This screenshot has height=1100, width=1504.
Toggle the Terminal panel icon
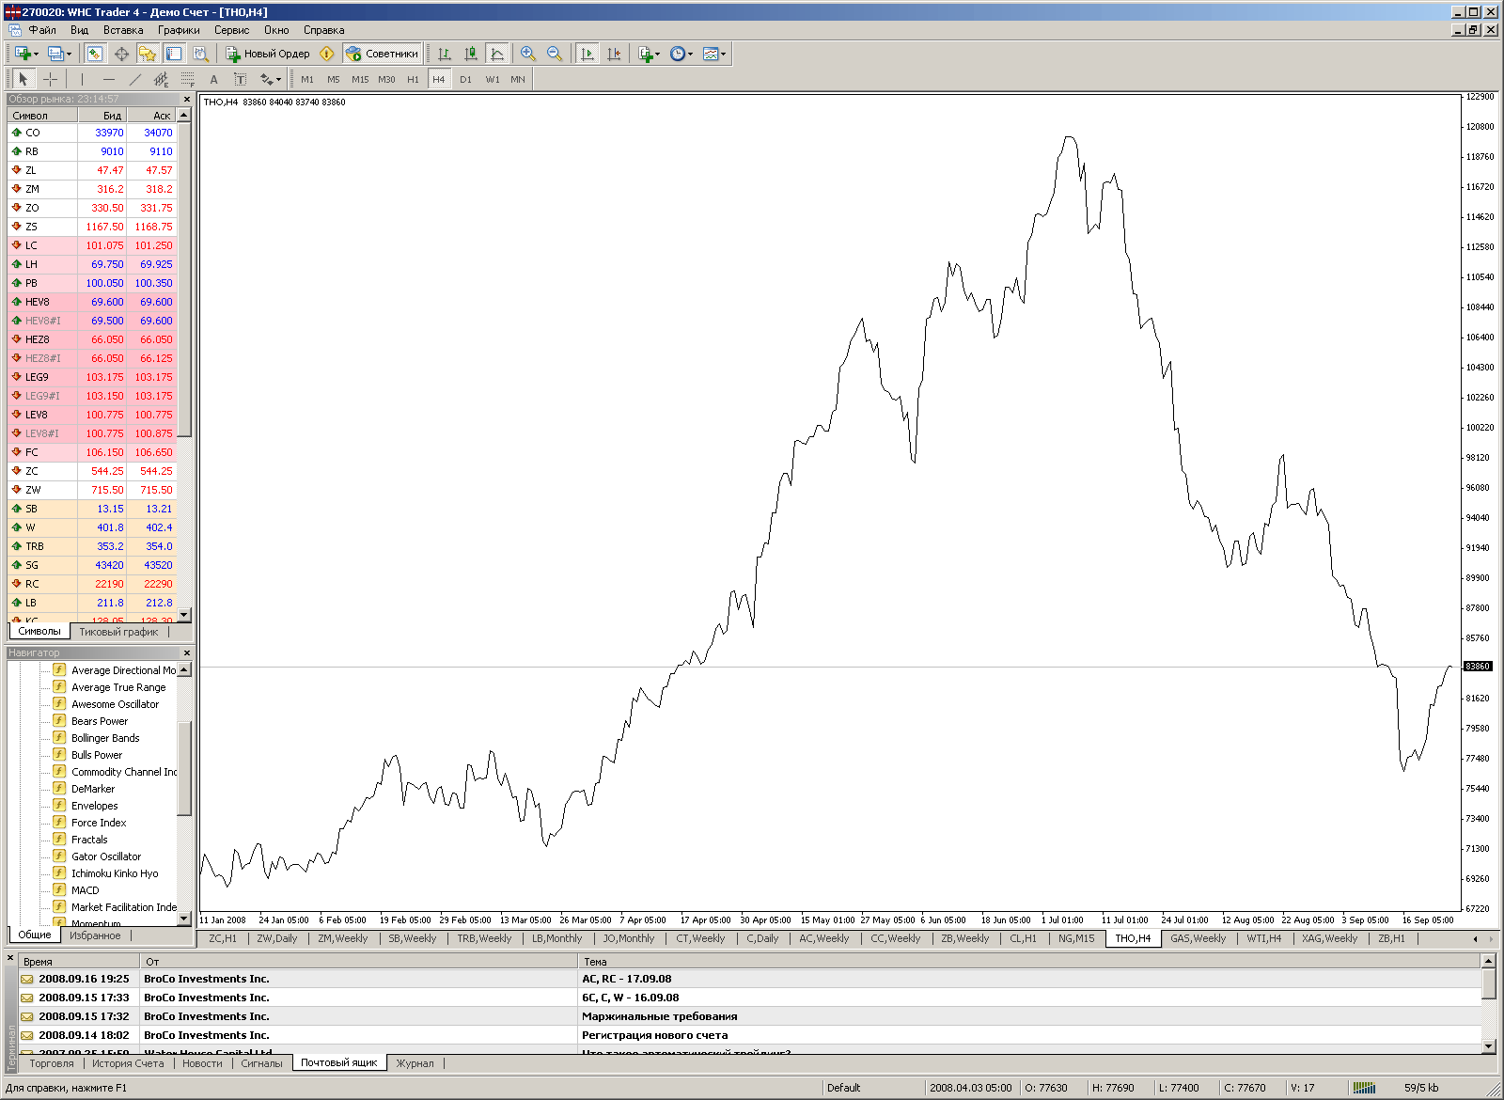click(x=174, y=54)
